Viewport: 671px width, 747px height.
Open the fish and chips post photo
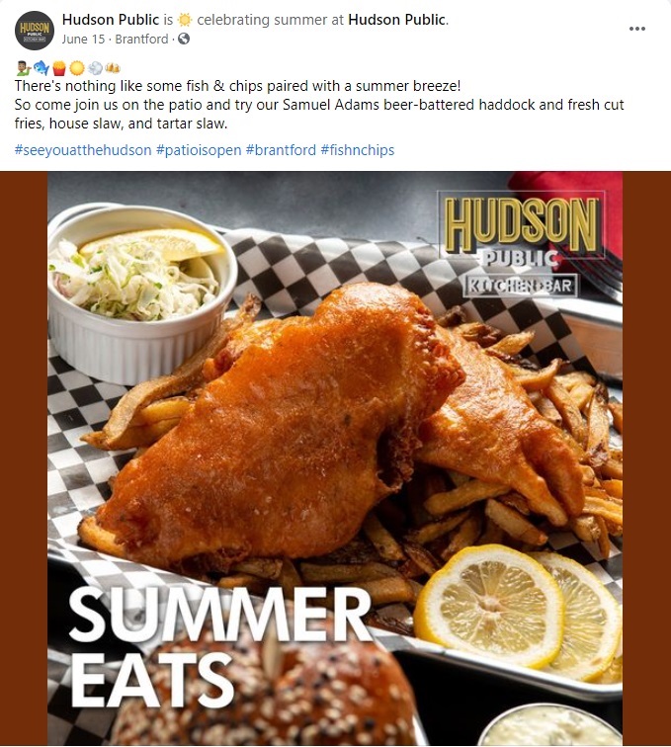click(335, 458)
